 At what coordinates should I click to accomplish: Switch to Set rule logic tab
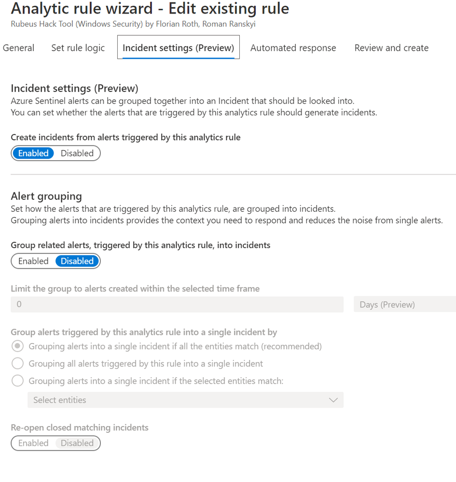click(x=78, y=48)
